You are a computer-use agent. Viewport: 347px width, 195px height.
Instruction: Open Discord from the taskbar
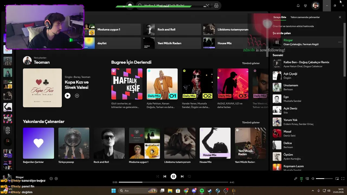coord(194,191)
